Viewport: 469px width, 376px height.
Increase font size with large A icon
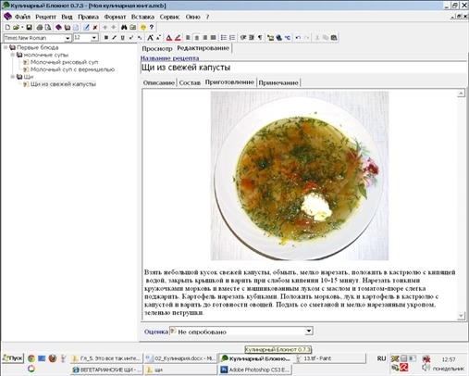[150, 38]
